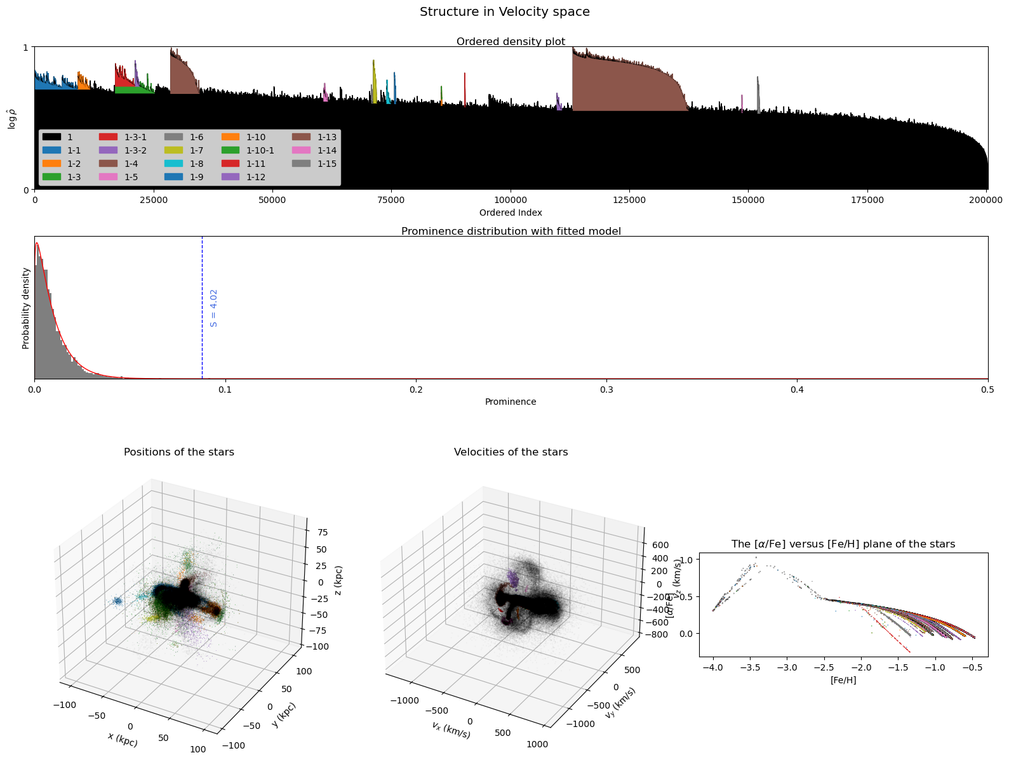Click the gray swatch beside legend entry 1-6

click(173, 137)
